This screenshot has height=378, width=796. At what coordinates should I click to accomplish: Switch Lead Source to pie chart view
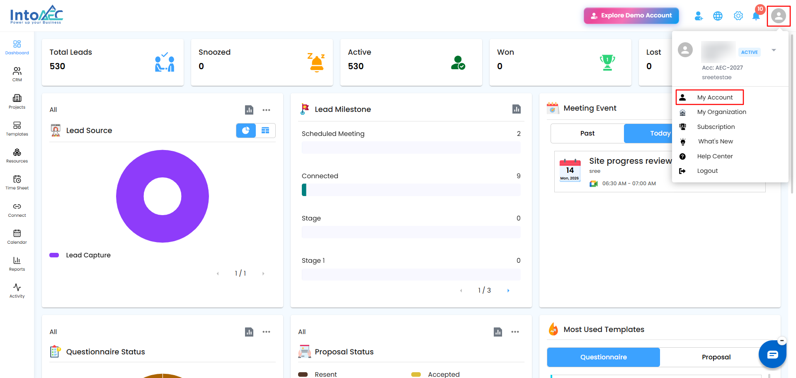pos(246,131)
